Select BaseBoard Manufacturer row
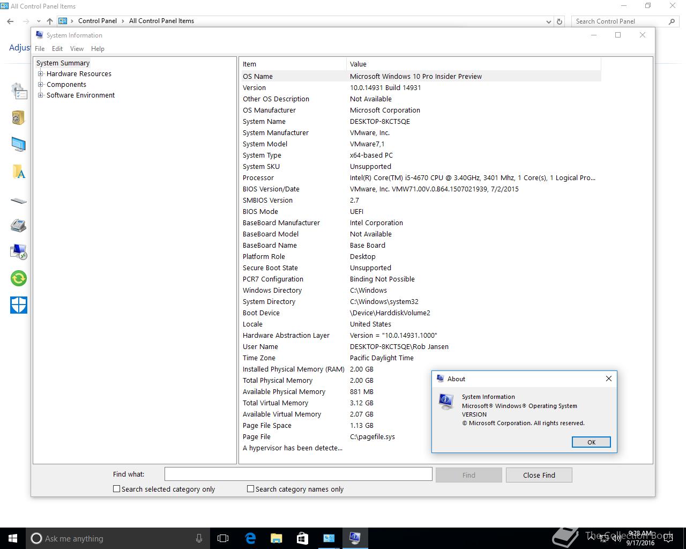Screen dimensions: 686x549 tap(421, 222)
